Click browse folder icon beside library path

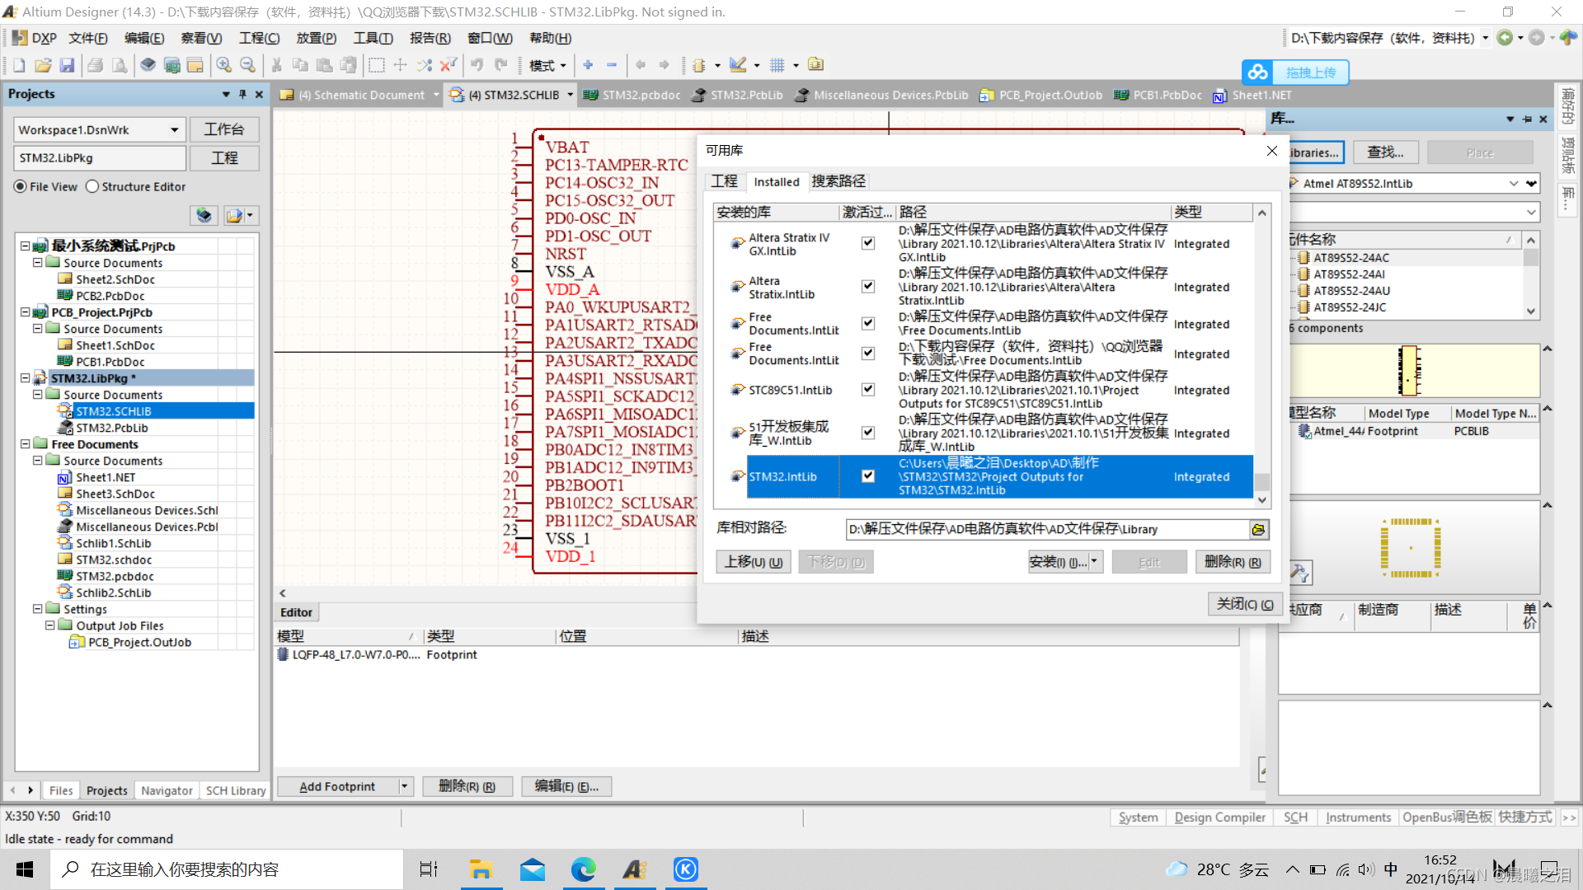click(x=1258, y=530)
